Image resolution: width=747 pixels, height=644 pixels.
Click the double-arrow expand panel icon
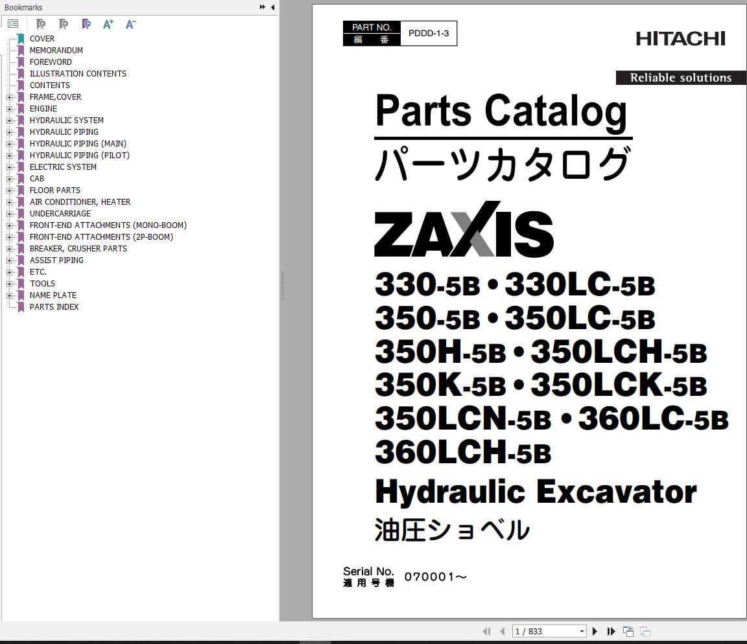point(262,7)
